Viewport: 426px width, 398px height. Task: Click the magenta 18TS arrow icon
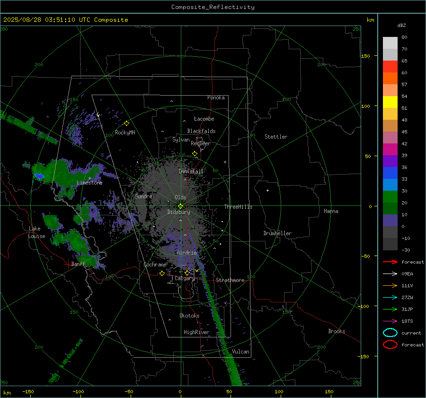pos(390,321)
